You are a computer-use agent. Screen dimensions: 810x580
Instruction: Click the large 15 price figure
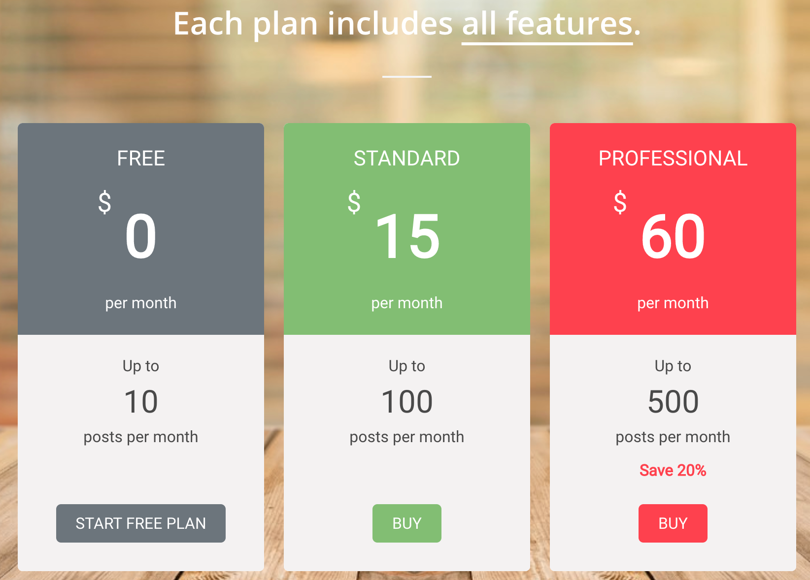point(407,236)
